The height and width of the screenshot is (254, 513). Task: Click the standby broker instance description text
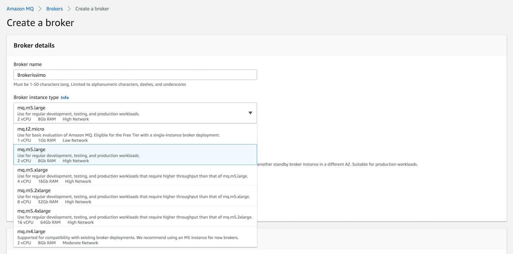(337, 164)
